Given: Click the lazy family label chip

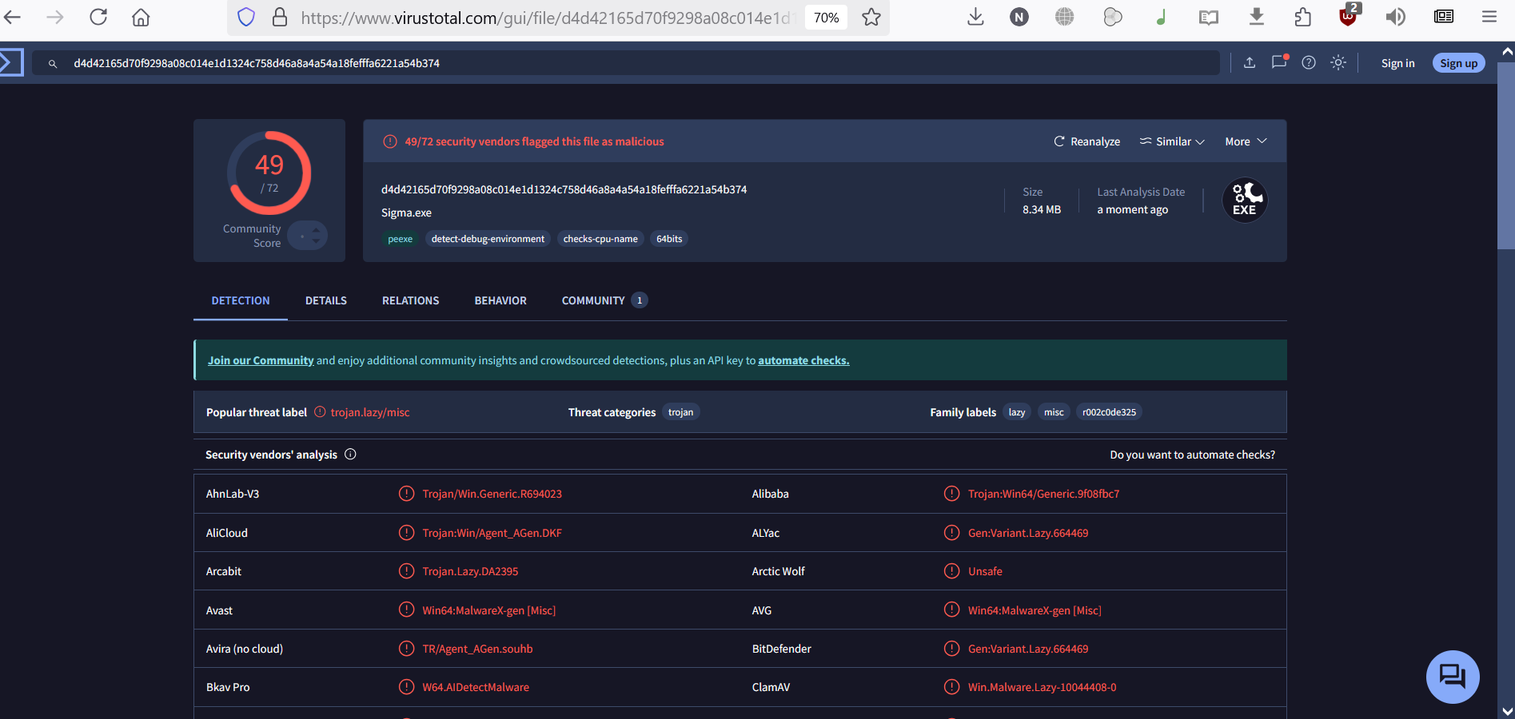Looking at the screenshot, I should (x=1017, y=412).
